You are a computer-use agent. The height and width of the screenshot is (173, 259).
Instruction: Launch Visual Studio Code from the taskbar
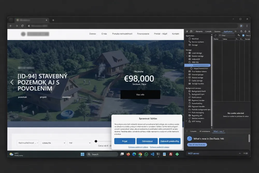[x=152, y=154]
